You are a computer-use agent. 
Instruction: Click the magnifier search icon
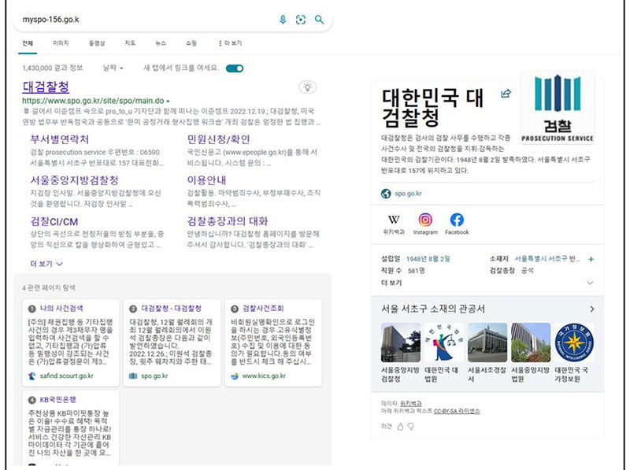tap(319, 19)
